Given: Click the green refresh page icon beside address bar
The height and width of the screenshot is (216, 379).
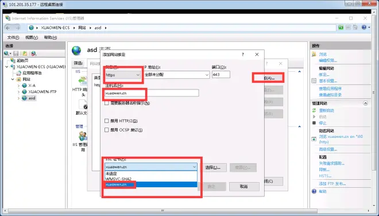Looking at the screenshot, I should pos(341,28).
